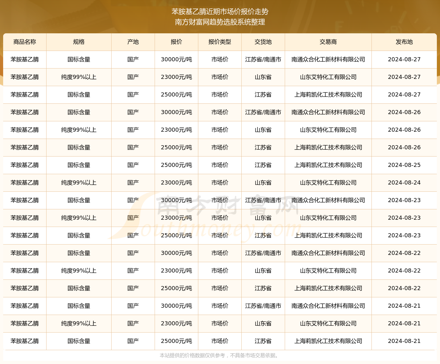Image resolution: width=440 pixels, height=364 pixels.
Task: Click 纯度99%以上 in the 2024-08-24 row
Action: click(x=79, y=183)
